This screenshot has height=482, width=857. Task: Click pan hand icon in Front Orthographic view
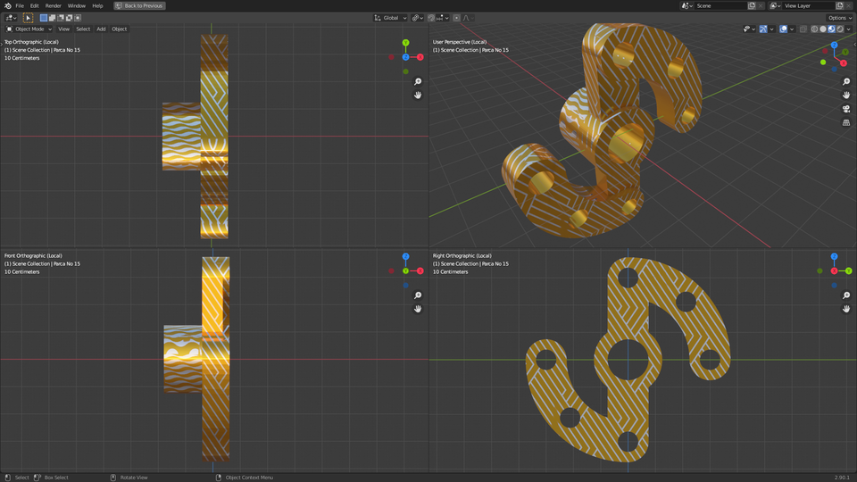click(x=418, y=309)
